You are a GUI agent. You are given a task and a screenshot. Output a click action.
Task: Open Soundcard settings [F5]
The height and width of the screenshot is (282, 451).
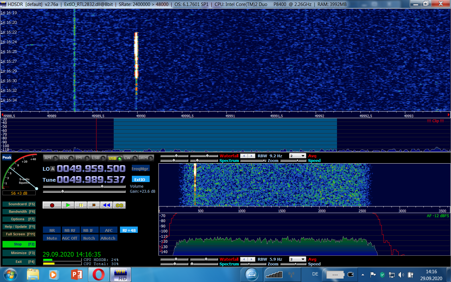(19, 204)
